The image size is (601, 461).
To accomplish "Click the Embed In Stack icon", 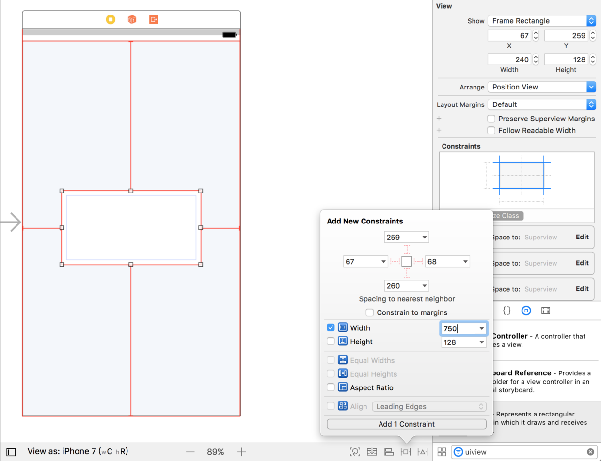I will pyautogui.click(x=372, y=452).
